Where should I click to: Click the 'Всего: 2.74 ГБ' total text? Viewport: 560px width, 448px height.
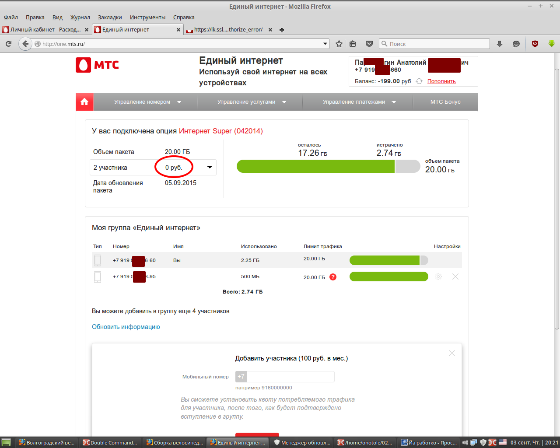click(243, 292)
